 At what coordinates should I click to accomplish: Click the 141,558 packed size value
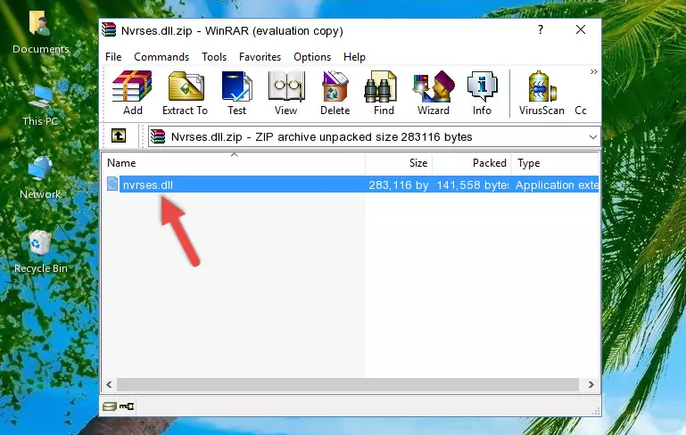[473, 185]
